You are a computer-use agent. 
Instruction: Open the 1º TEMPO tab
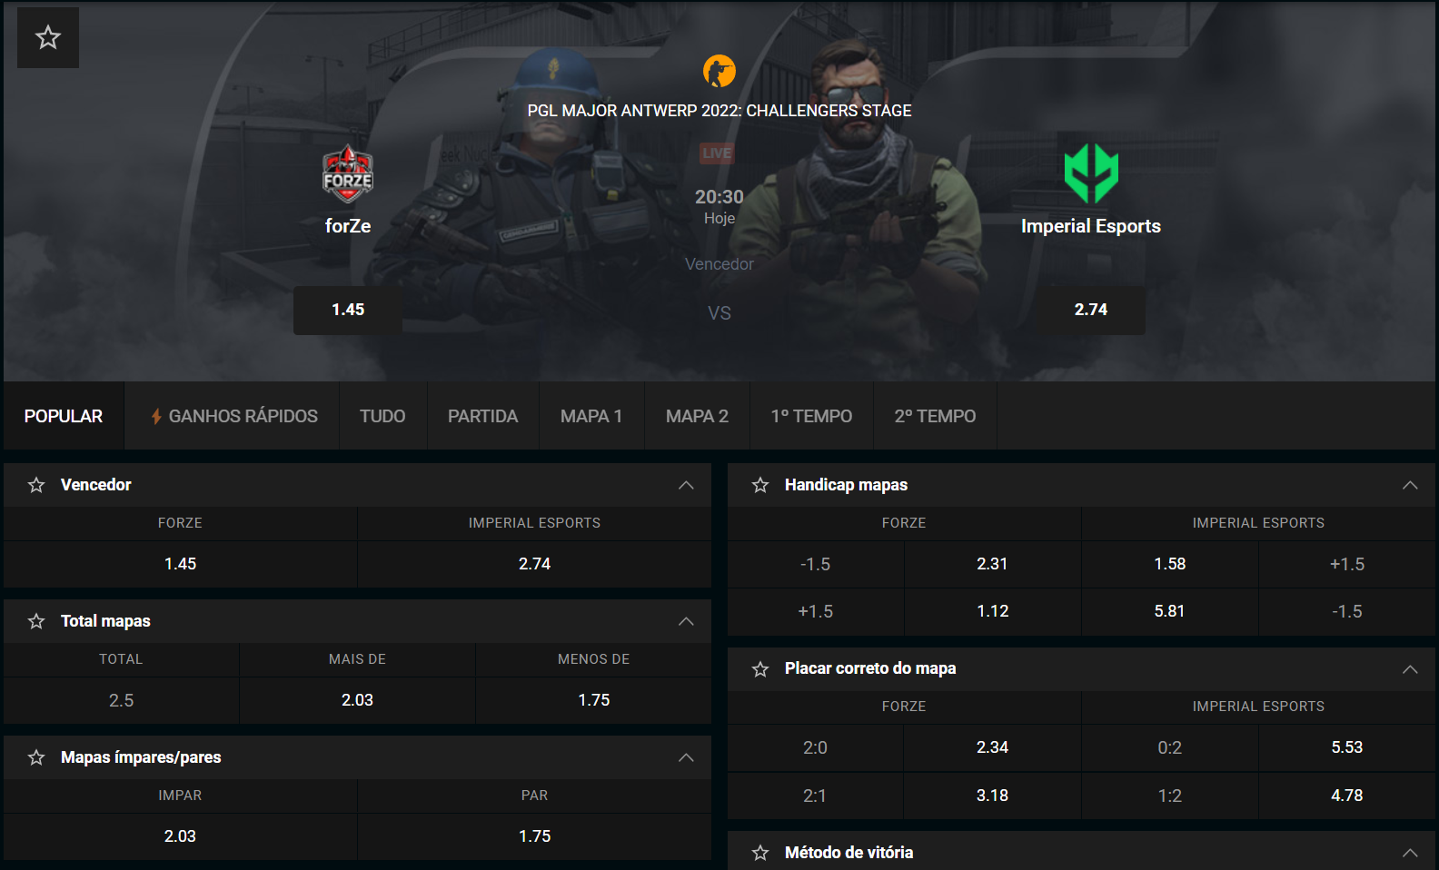[811, 416]
